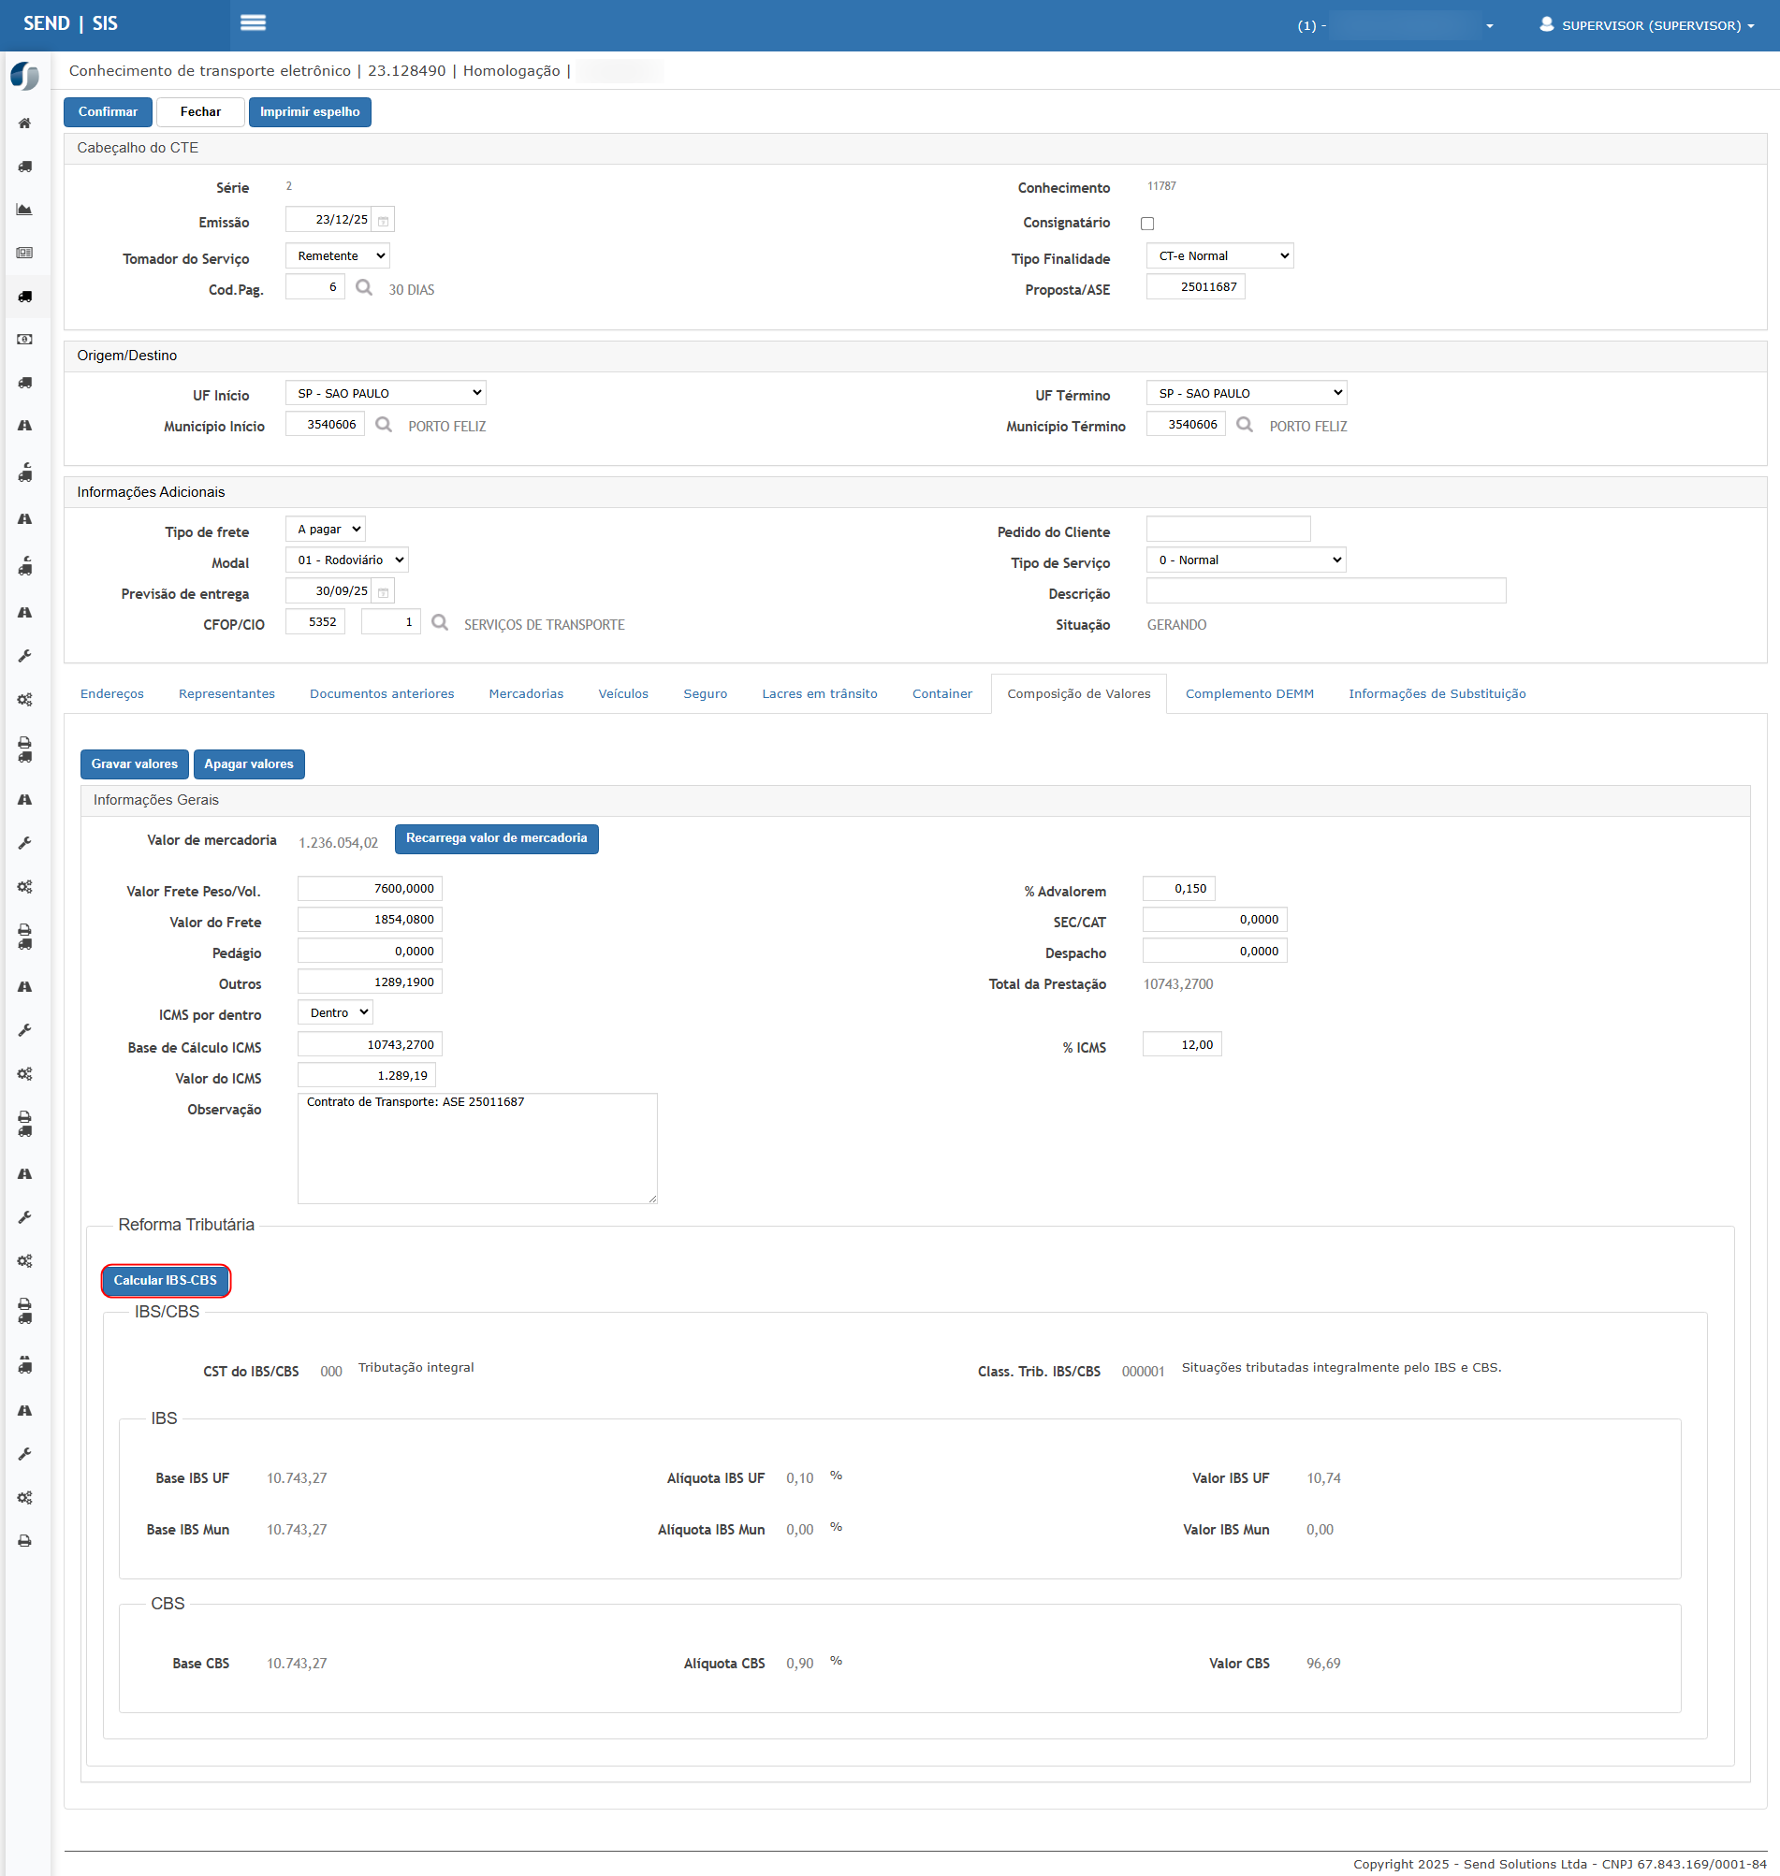Click the Calcular IBS-CBS button
Screen dimensions: 1780x1876
click(x=165, y=1280)
